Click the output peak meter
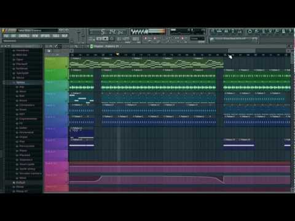The image size is (295, 221). (x=157, y=32)
